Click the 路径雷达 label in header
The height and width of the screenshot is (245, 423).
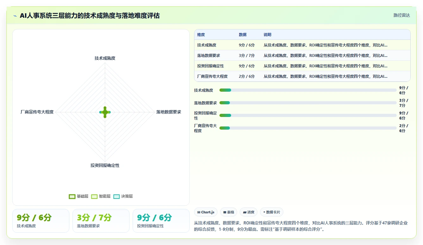tap(402, 15)
